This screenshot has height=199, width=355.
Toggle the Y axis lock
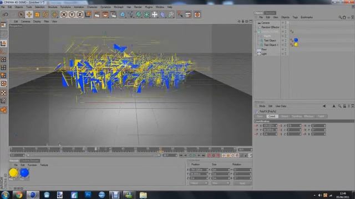[x=72, y=15]
